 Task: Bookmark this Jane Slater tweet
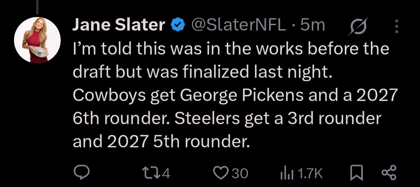[x=357, y=173]
